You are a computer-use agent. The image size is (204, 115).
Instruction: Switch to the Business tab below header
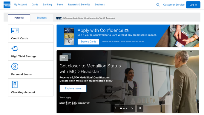point(42,18)
